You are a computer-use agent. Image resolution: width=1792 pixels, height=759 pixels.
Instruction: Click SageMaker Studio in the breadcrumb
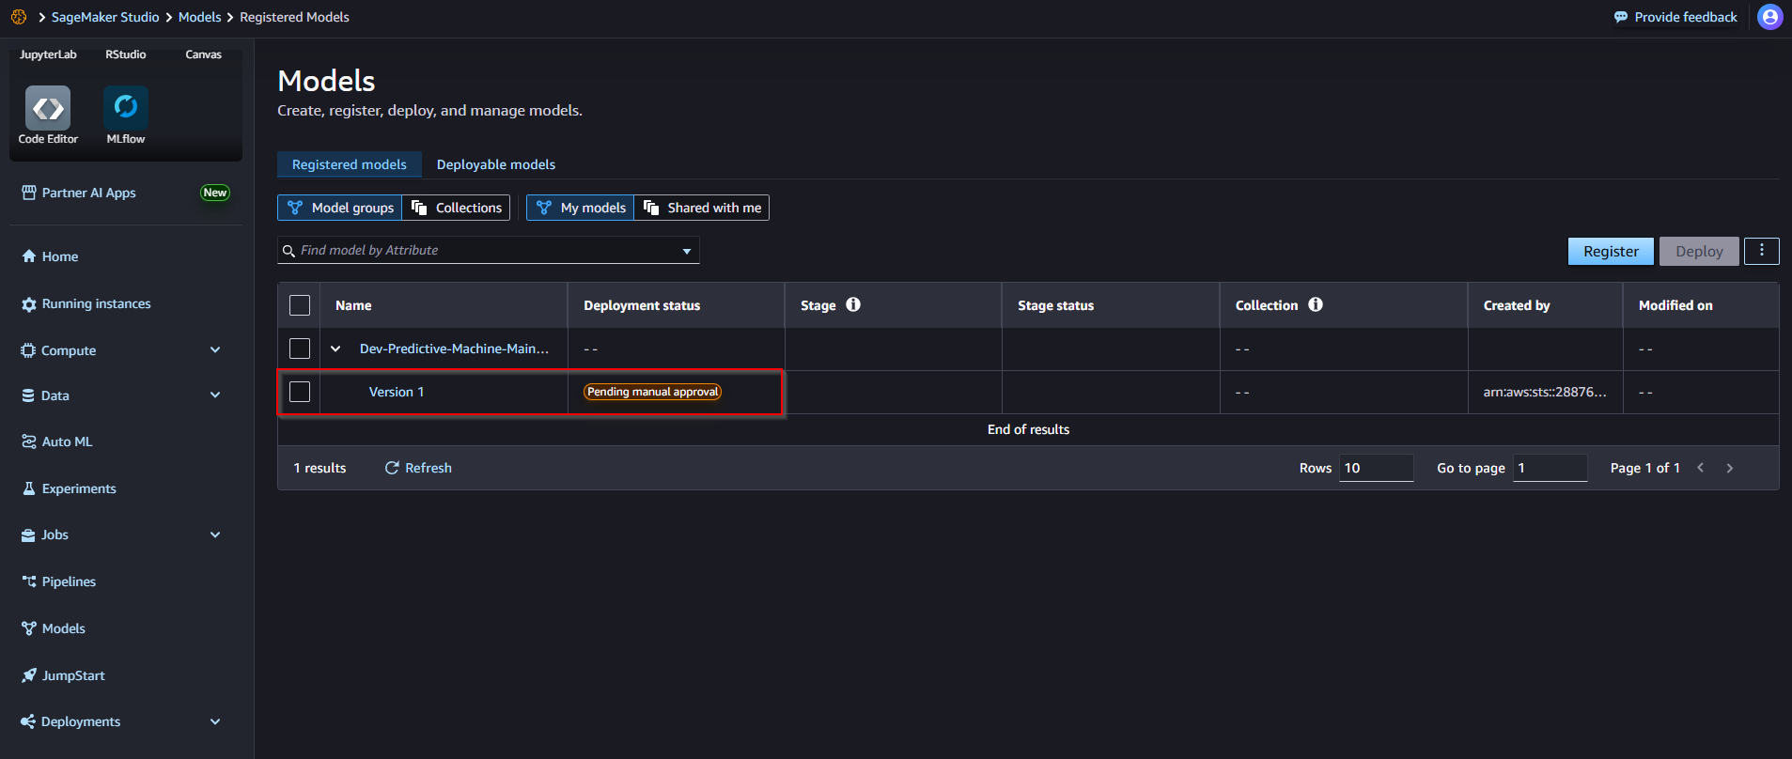105,17
